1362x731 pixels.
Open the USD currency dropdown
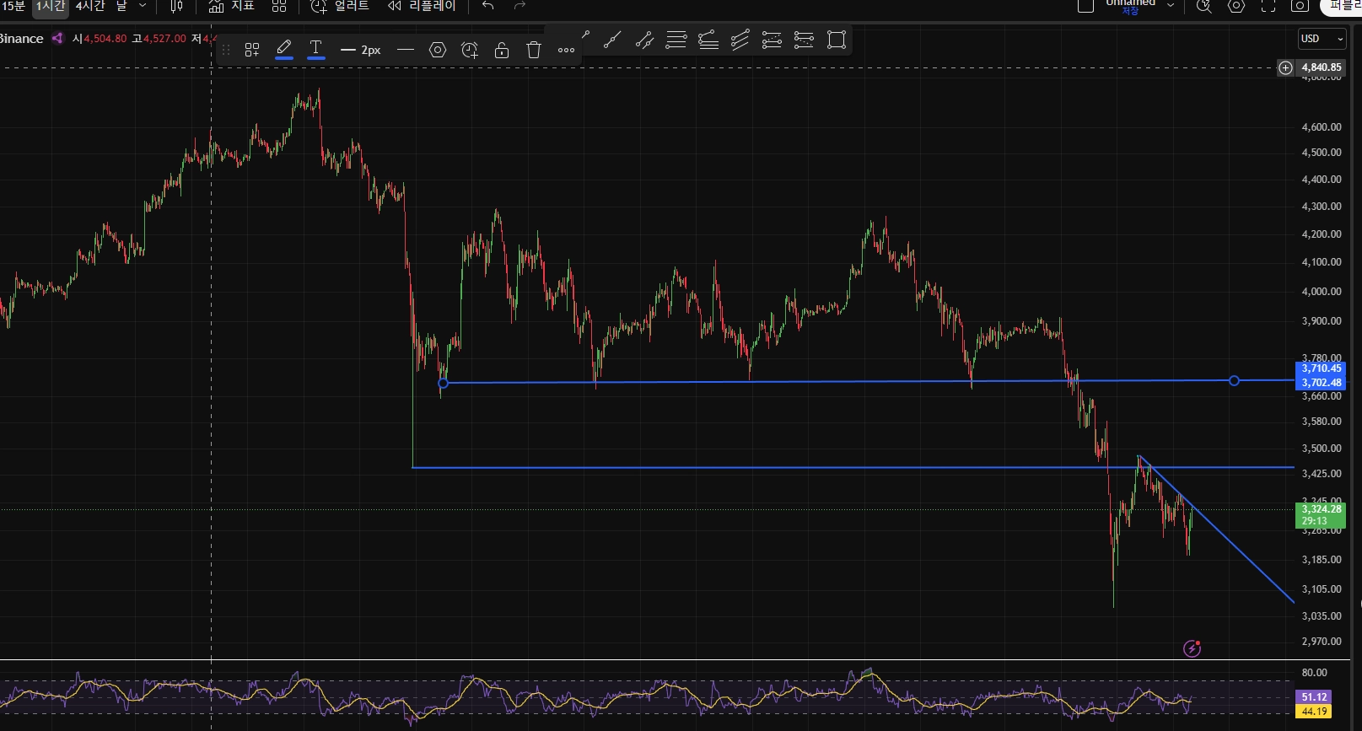tap(1322, 39)
